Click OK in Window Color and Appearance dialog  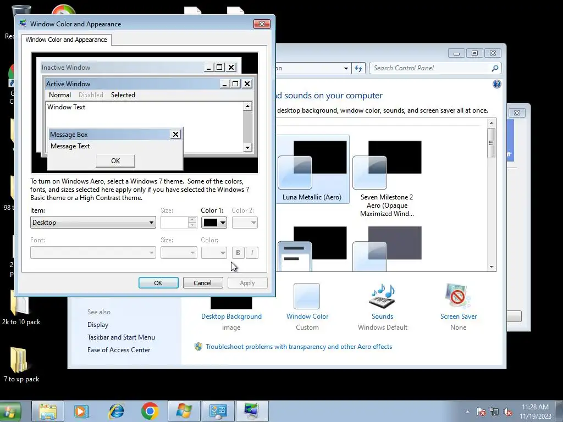click(158, 283)
